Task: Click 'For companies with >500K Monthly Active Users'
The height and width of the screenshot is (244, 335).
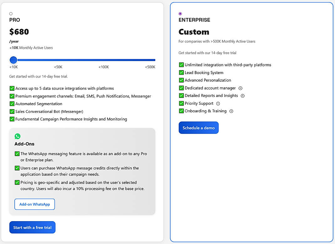Action: pyautogui.click(x=217, y=41)
